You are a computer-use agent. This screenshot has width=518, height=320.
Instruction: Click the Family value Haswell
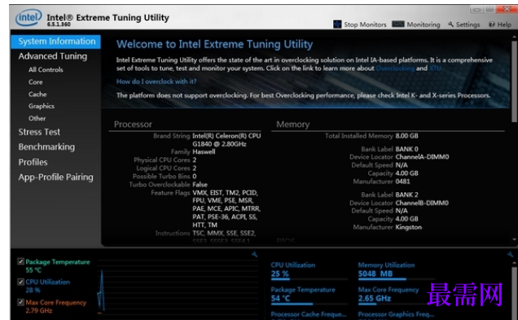coord(204,152)
